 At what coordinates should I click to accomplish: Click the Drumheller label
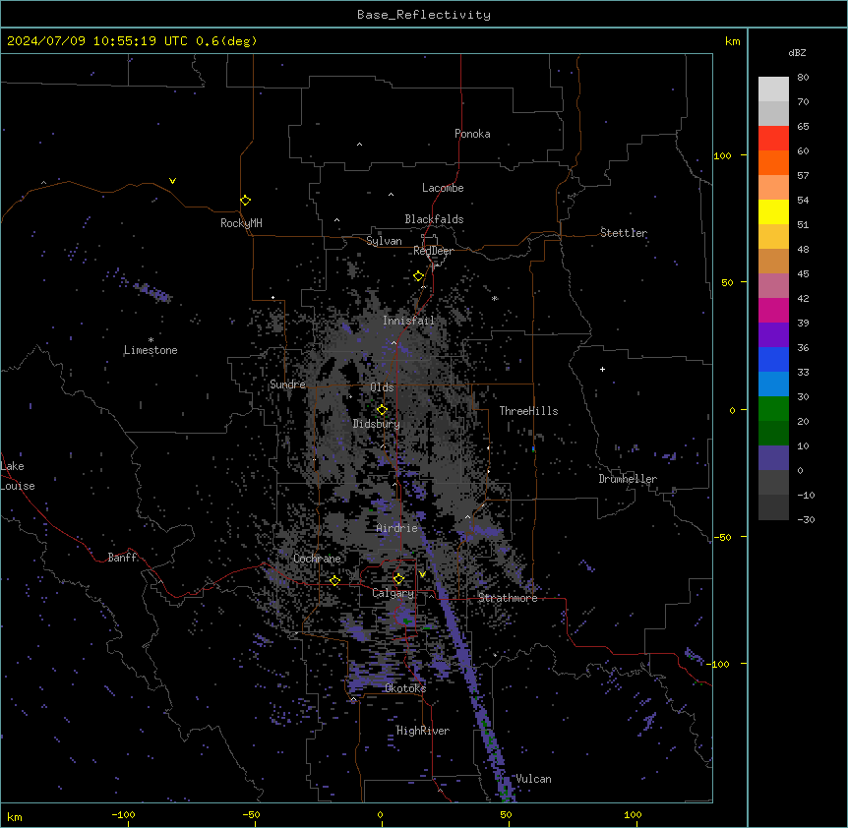point(628,479)
